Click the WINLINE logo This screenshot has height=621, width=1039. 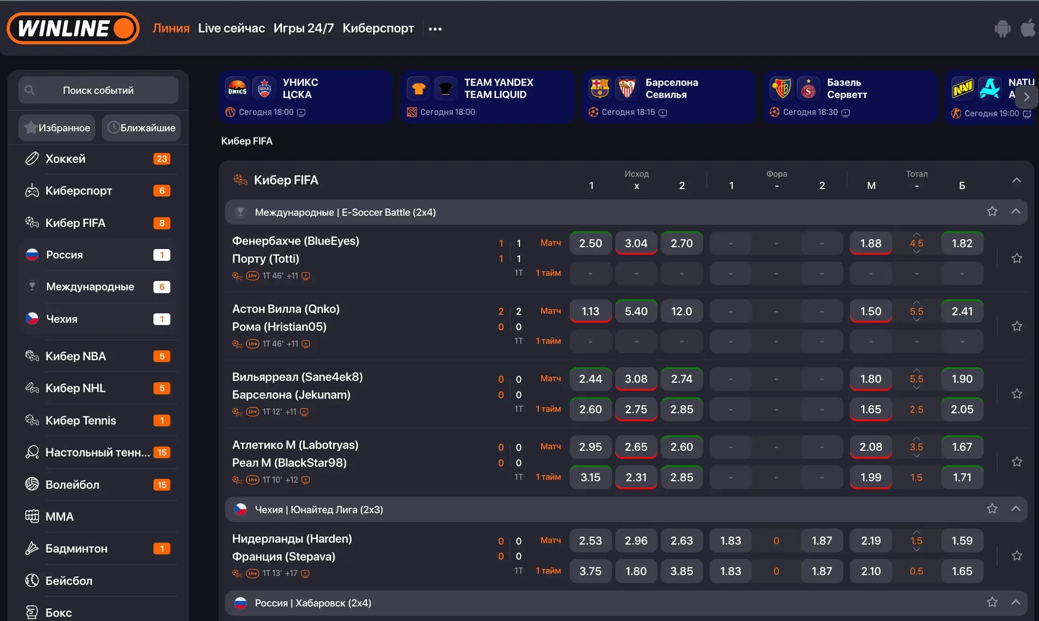[x=73, y=28]
